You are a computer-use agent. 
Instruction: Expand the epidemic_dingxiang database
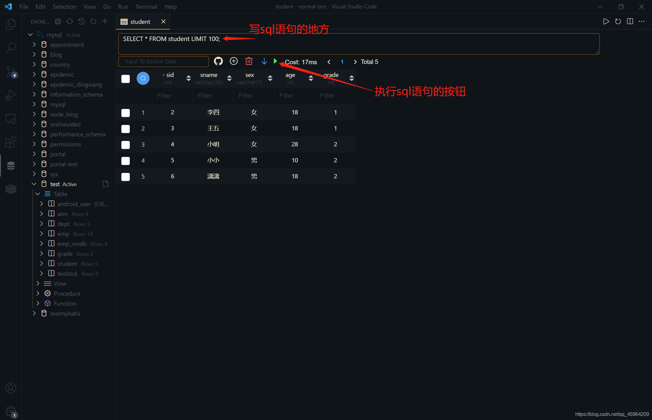coord(34,84)
